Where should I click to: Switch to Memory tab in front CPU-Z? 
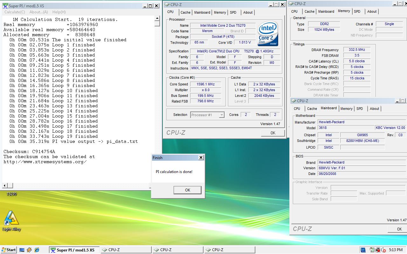tap(220, 12)
